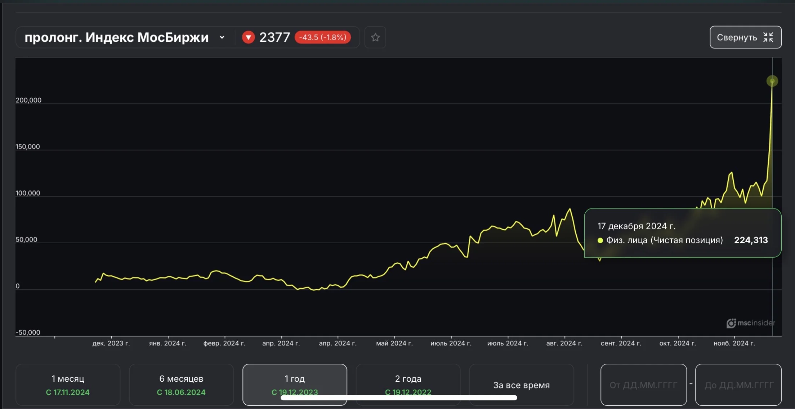The width and height of the screenshot is (795, 409).
Task: Open the instrument dropdown chevron next to Индекс МосБиржи
Action: (222, 37)
